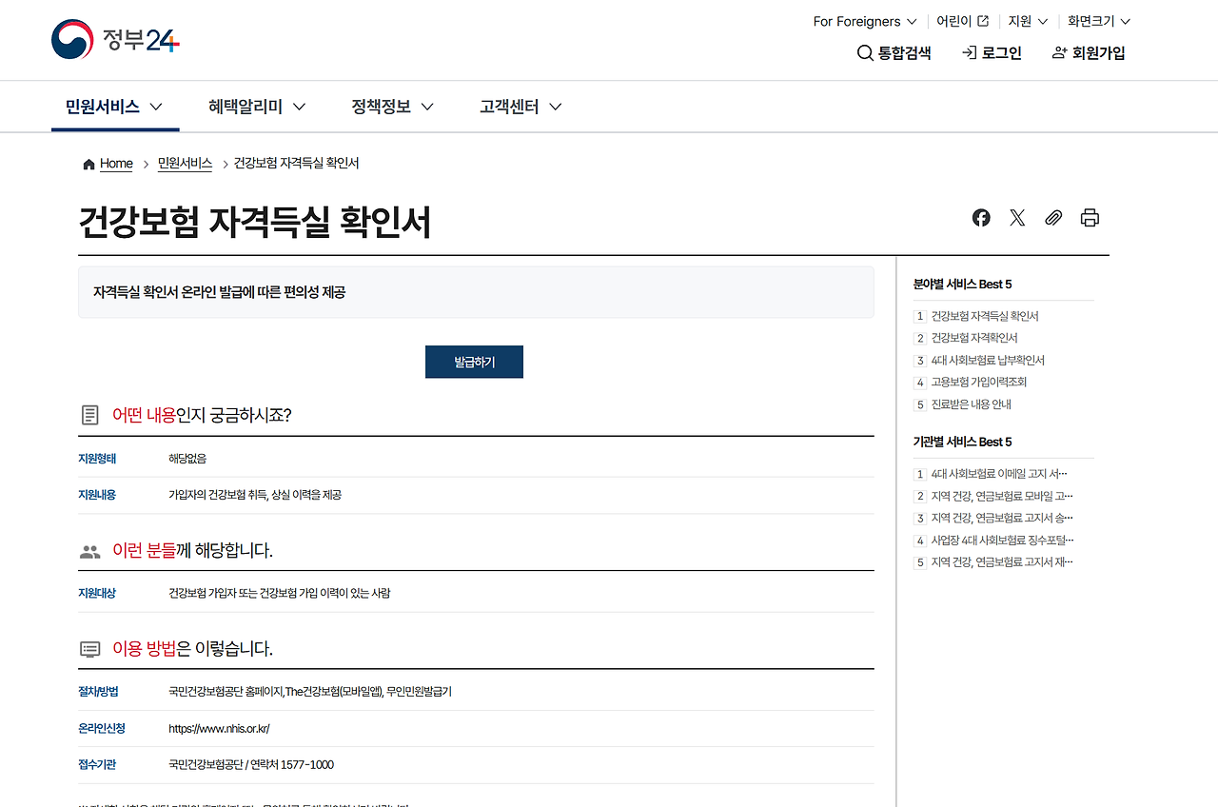This screenshot has height=807, width=1218.
Task: Click the 어떤 내용인지 궁금하시죠? heading
Action: pyautogui.click(x=202, y=415)
